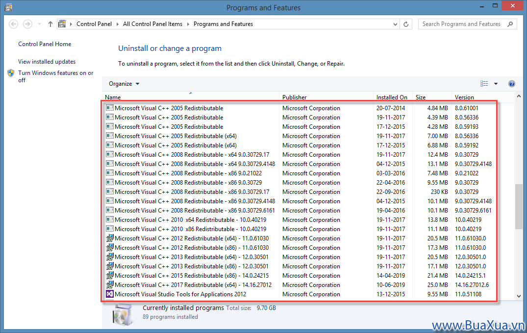Click version cell 14.16.27012.6
The image size is (527, 333).
click(472, 285)
